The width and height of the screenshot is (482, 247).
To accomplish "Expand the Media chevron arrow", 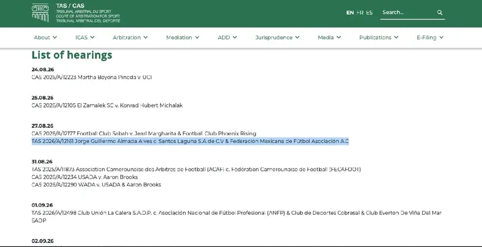I will click(x=339, y=38).
